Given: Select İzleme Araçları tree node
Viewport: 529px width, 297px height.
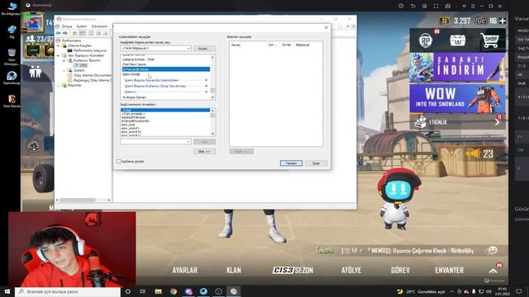Looking at the screenshot, I should point(79,45).
